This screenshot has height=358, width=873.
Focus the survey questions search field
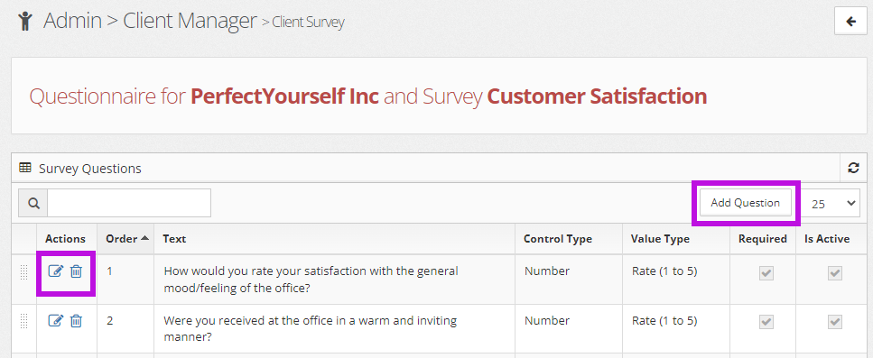(129, 204)
